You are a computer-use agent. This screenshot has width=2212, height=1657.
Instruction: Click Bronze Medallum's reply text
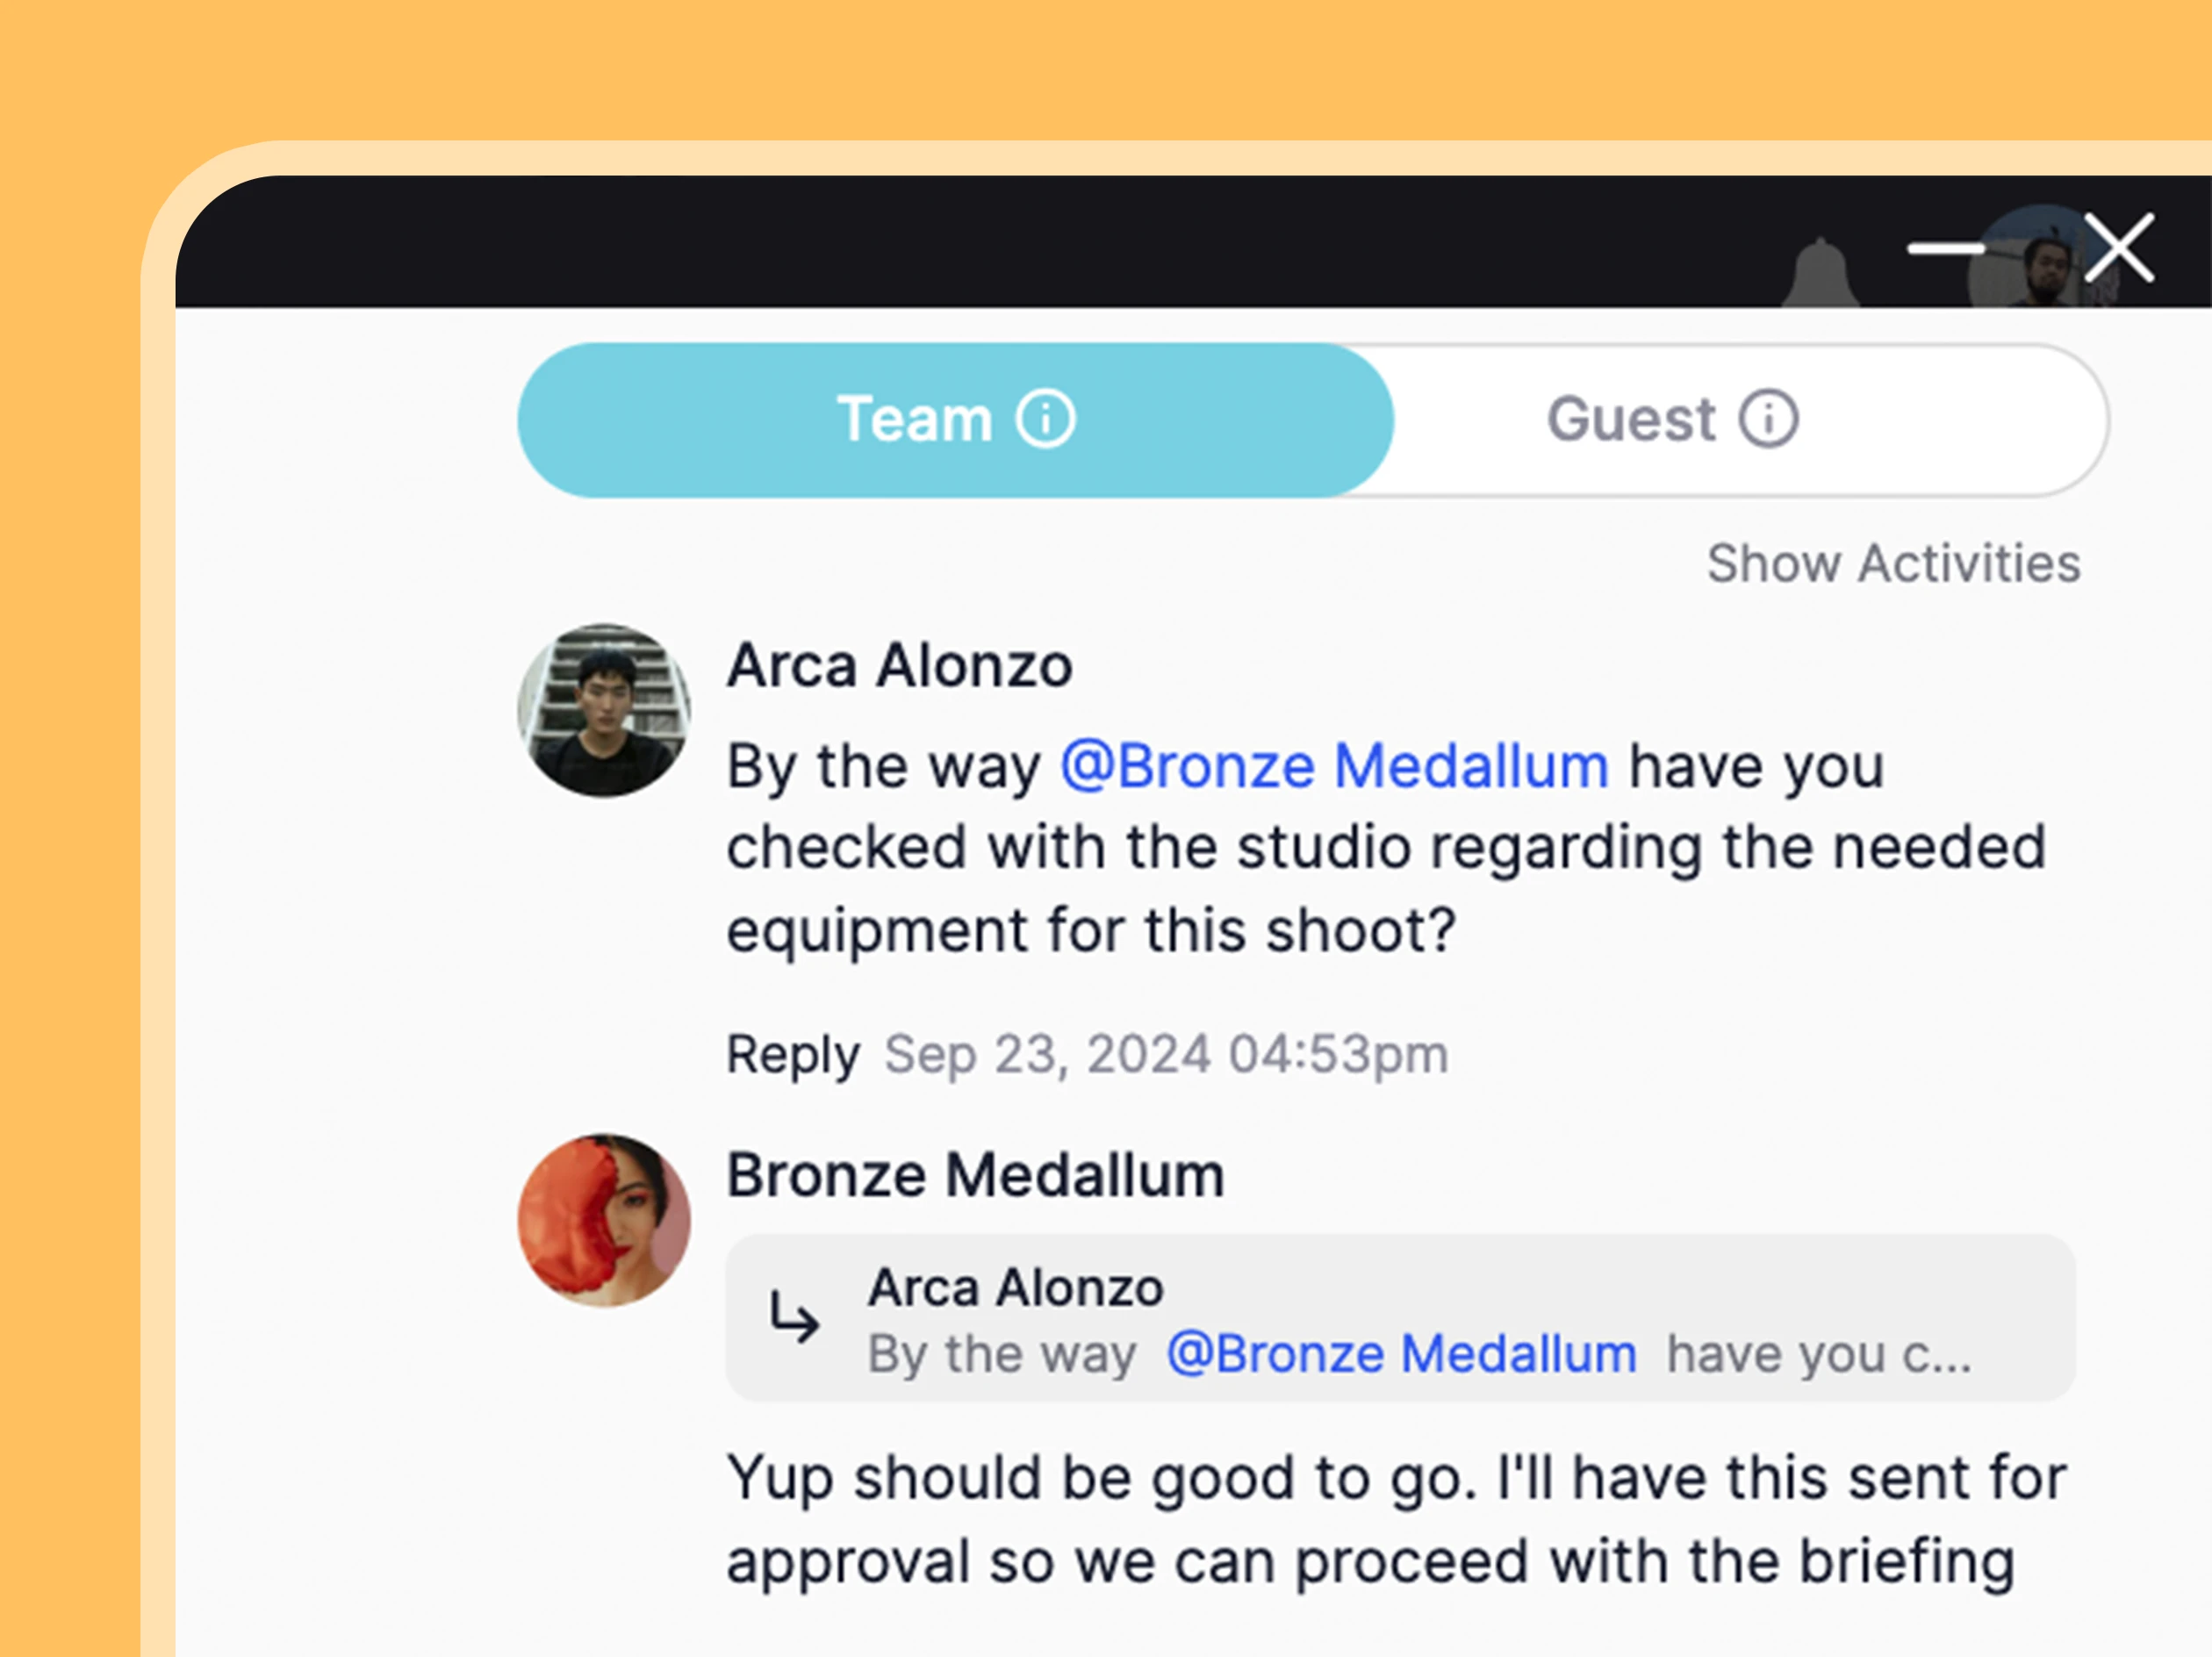pos(1396,1515)
